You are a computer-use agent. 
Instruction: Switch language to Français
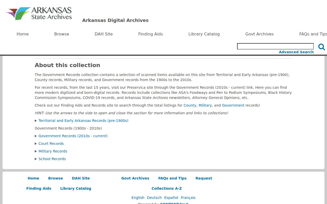188,198
